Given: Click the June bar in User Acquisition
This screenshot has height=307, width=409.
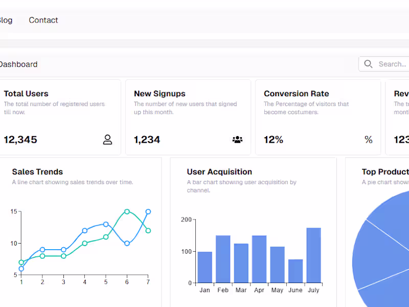Looking at the screenshot, I should (296, 271).
